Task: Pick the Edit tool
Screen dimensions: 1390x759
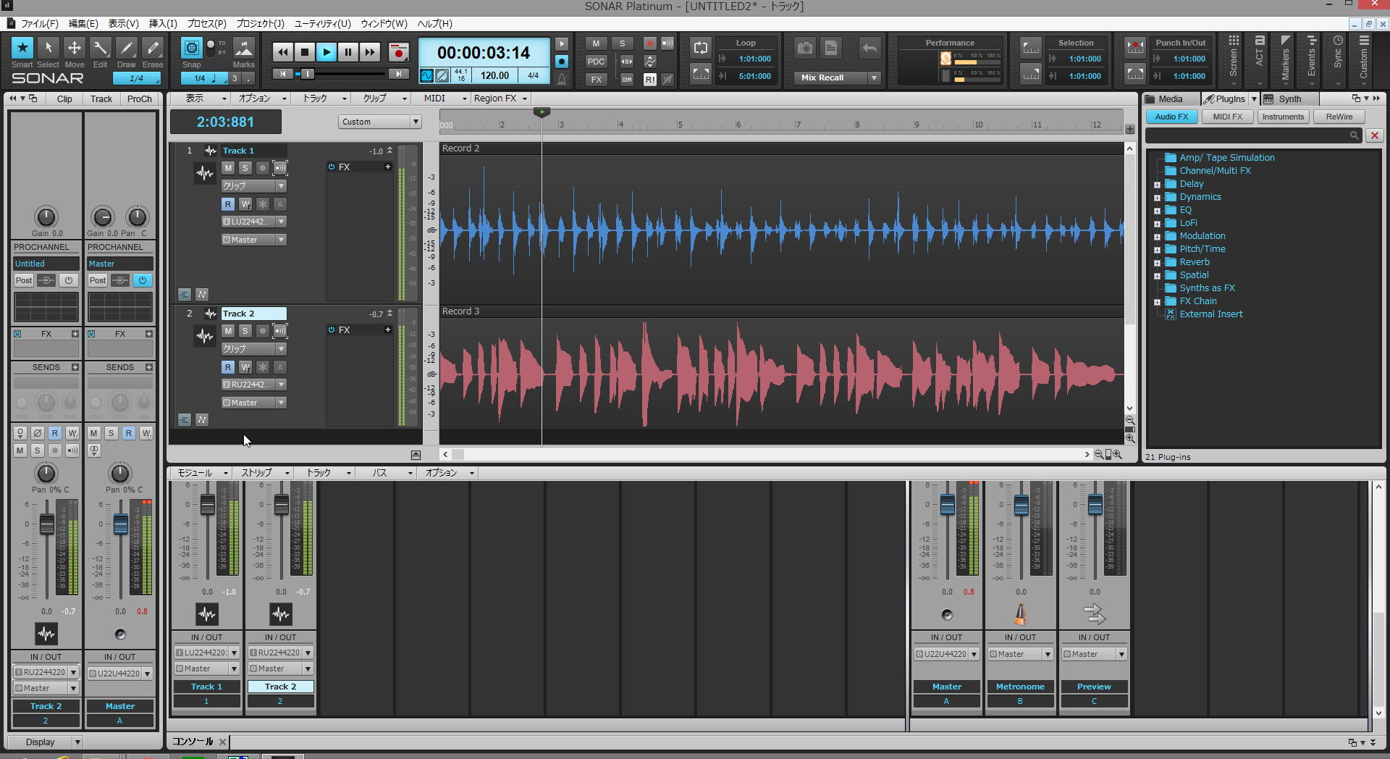Action: coord(101,48)
